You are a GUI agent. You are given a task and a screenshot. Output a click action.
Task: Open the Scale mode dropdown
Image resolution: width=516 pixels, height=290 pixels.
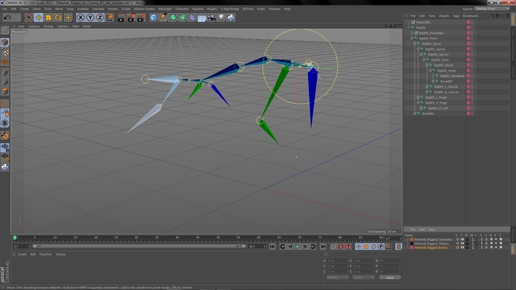(x=363, y=277)
